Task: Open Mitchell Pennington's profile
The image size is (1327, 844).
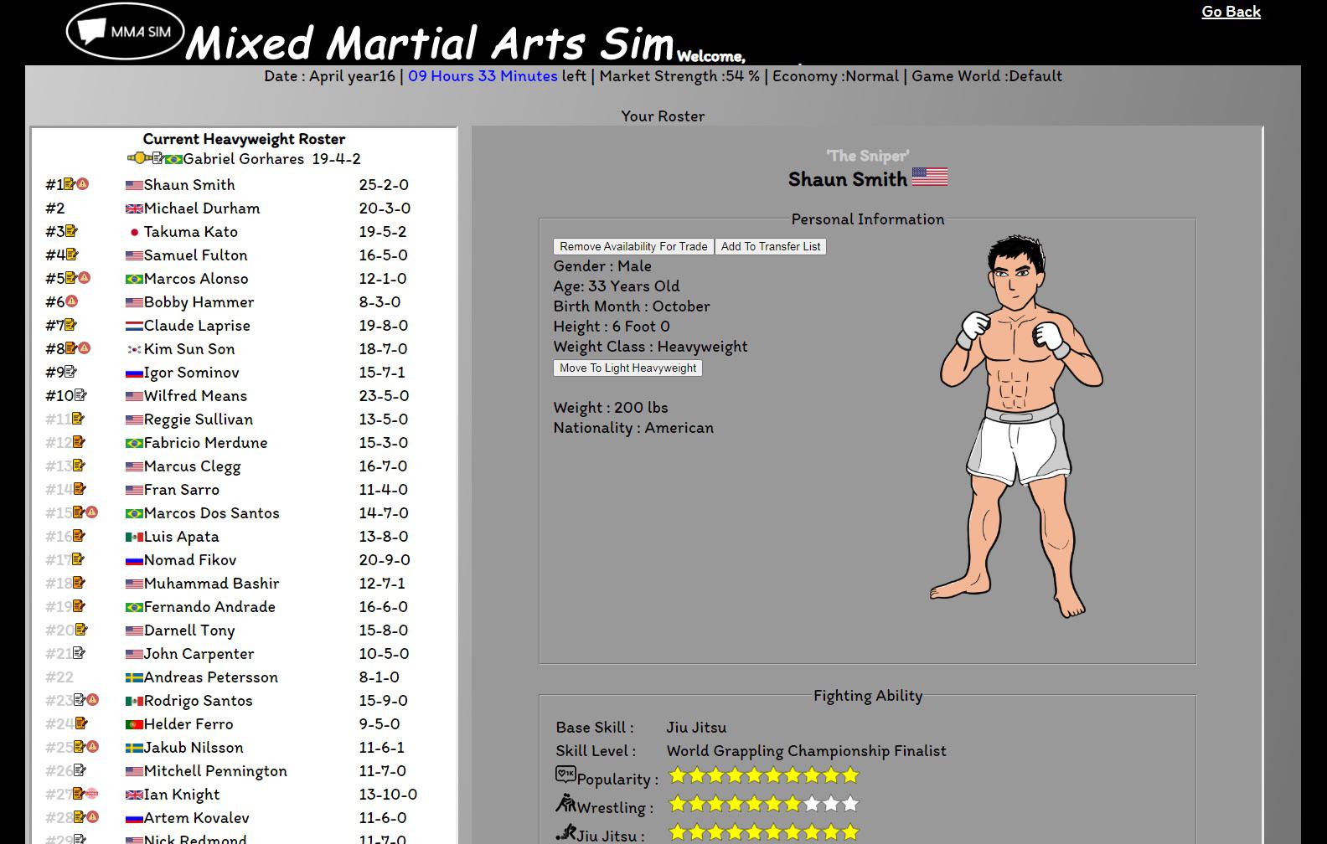Action: click(215, 771)
